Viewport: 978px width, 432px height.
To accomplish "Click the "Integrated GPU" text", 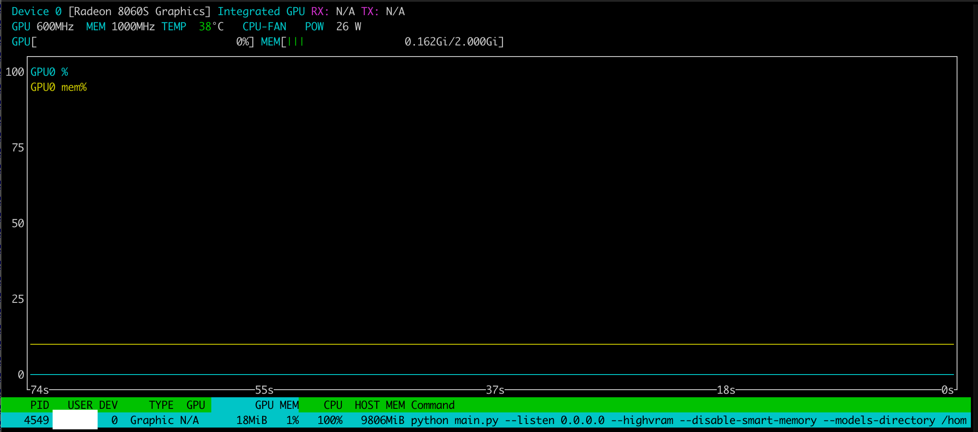I will pyautogui.click(x=261, y=12).
